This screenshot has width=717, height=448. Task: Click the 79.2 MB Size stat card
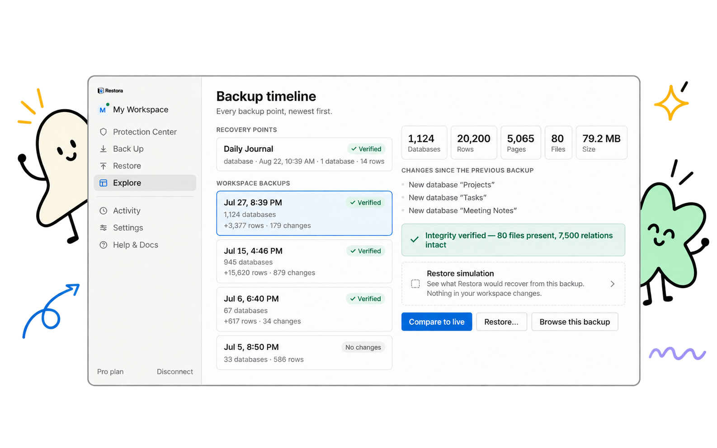[601, 143]
